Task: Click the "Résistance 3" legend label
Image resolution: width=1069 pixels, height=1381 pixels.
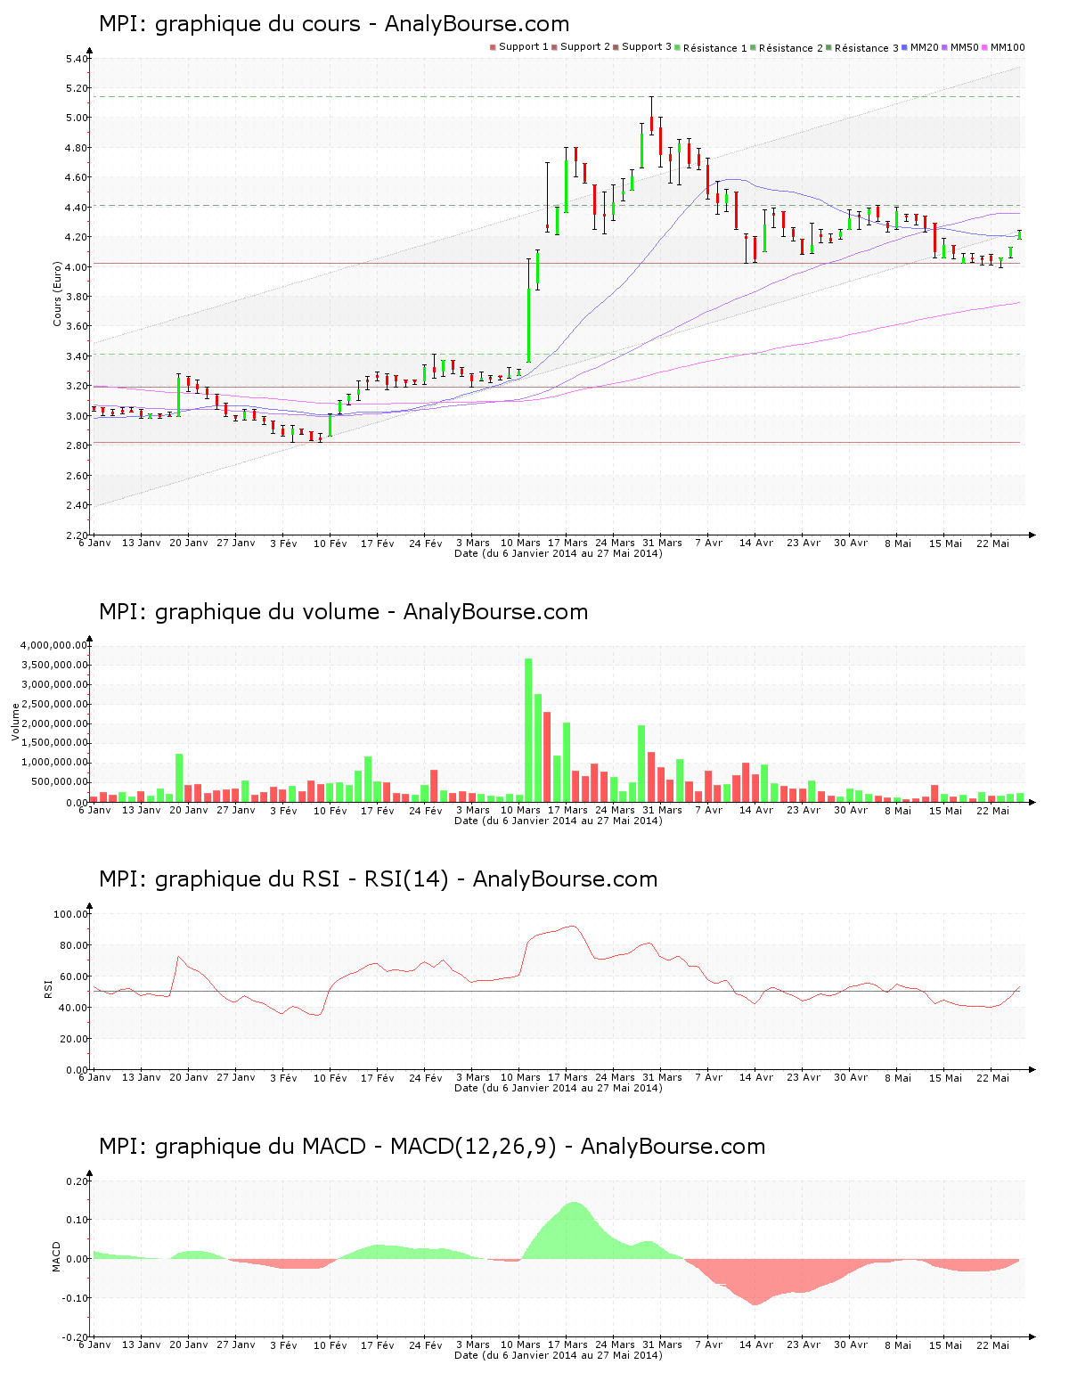Action: pos(867,47)
